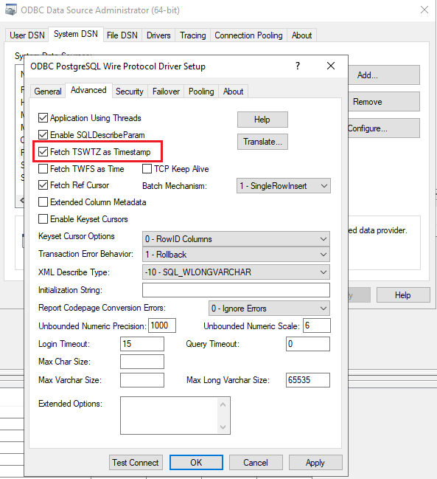Select System DSN tab
Image resolution: width=437 pixels, height=479 pixels.
point(76,34)
